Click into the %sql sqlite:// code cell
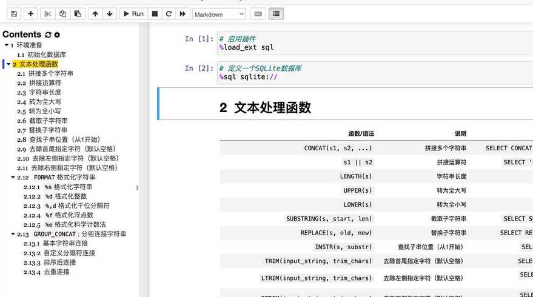This screenshot has height=297, width=533. click(375, 73)
